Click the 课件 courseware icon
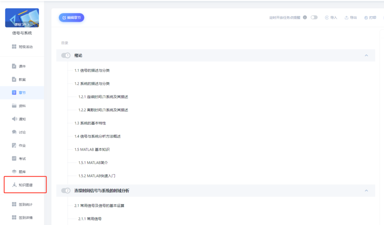 click(14, 66)
